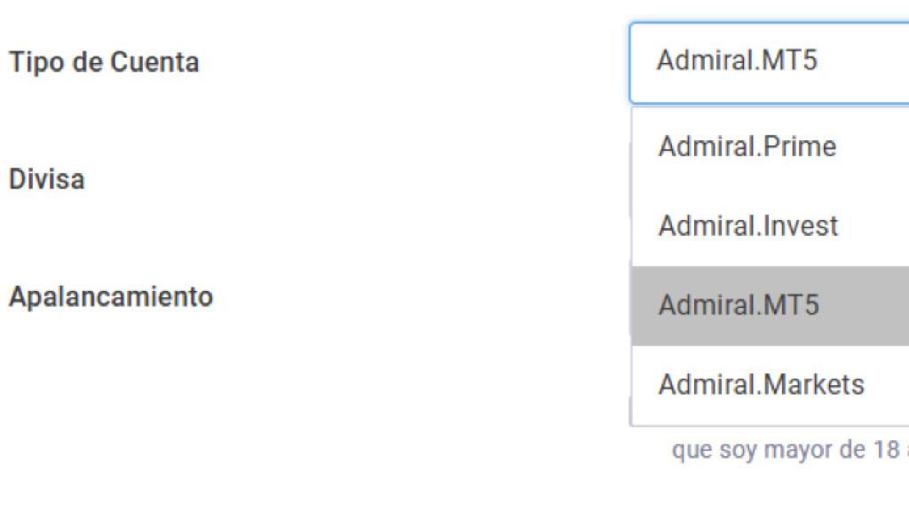Select Admiral.Prime from the account list
Viewport: 909px width, 511px height.
pyautogui.click(x=747, y=146)
